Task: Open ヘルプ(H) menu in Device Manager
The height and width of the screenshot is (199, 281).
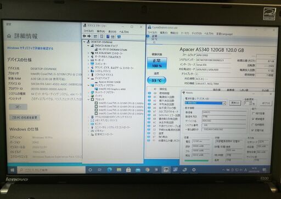Action: 124,32
